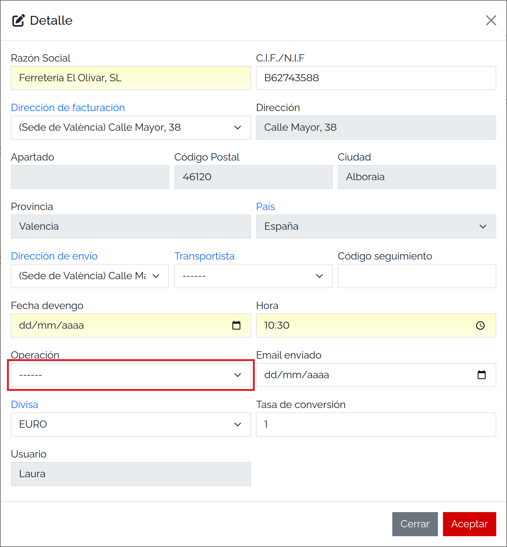Viewport: 507px width, 547px height.
Task: Open the Divisa dropdown showing EURO
Action: (x=131, y=425)
